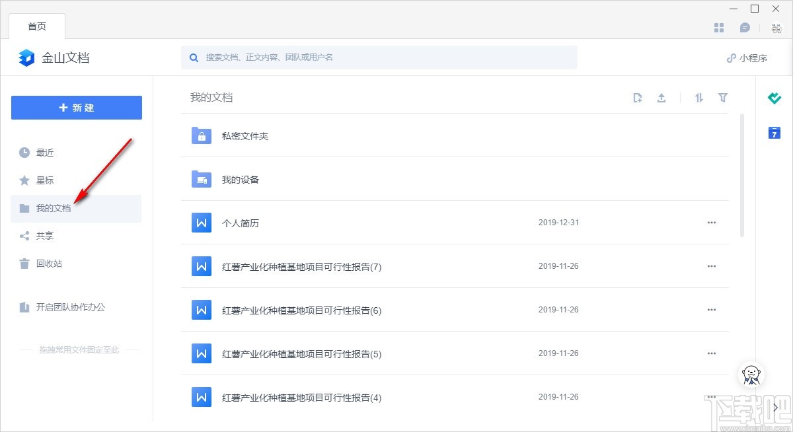Click the W icon of 红薯产业化种植基地项目可行性报告(4)
The height and width of the screenshot is (432, 793).
(x=201, y=397)
